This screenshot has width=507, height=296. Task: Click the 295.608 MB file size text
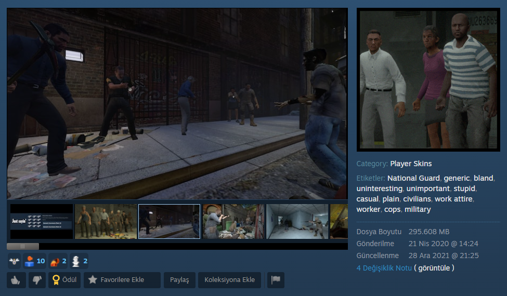click(x=429, y=232)
